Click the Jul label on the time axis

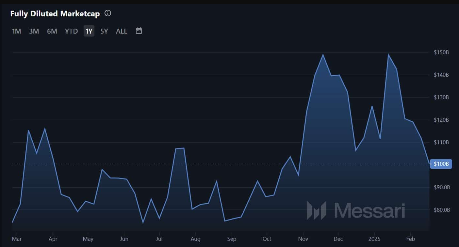tap(159, 239)
